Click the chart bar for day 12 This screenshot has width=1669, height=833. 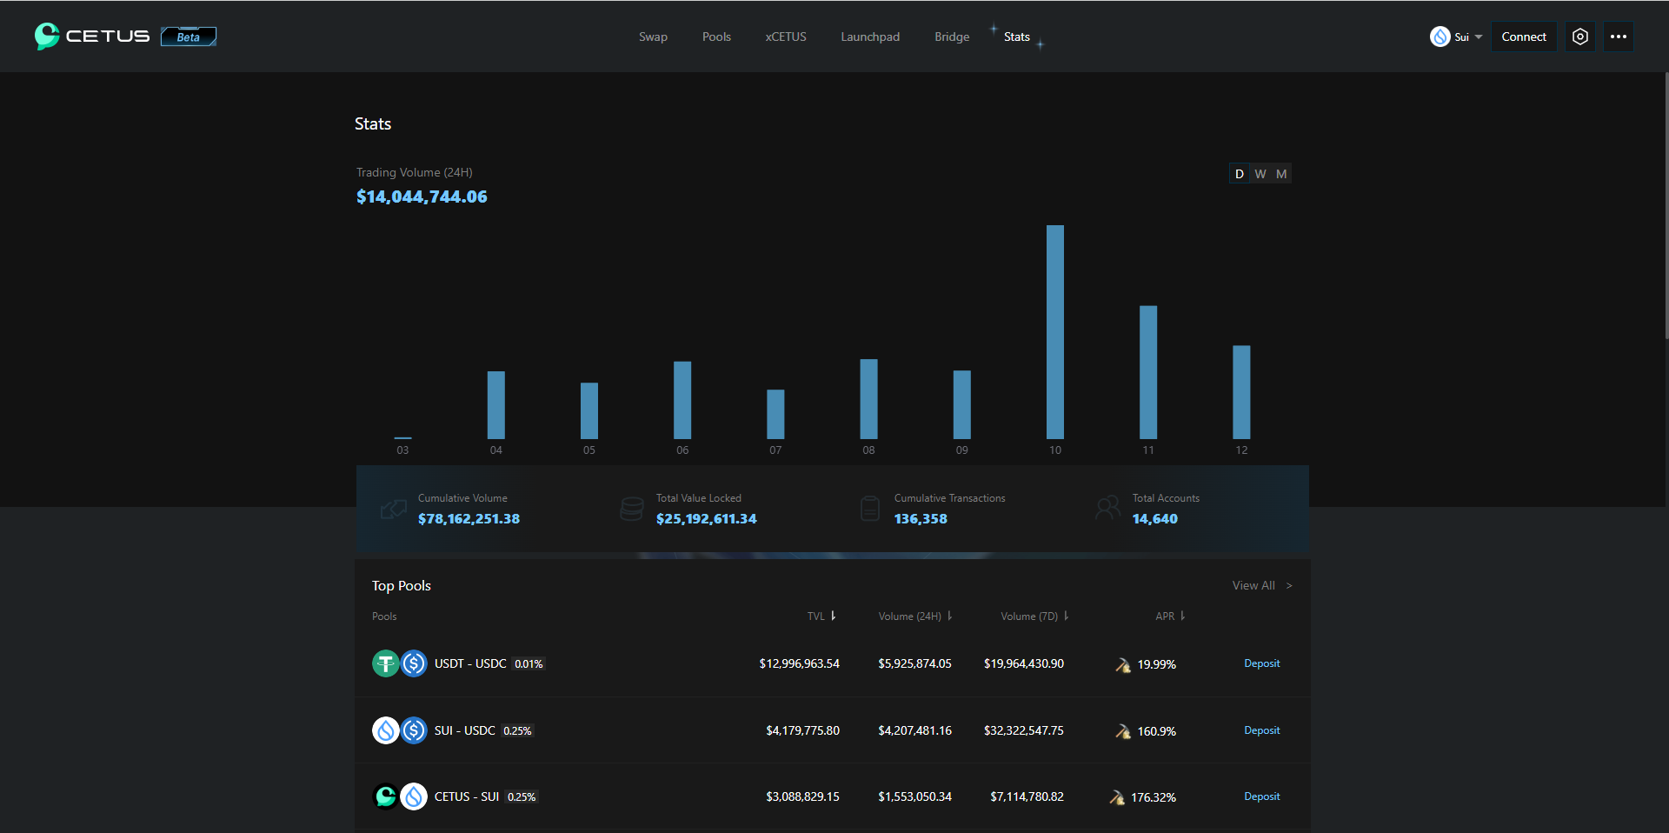tap(1241, 392)
